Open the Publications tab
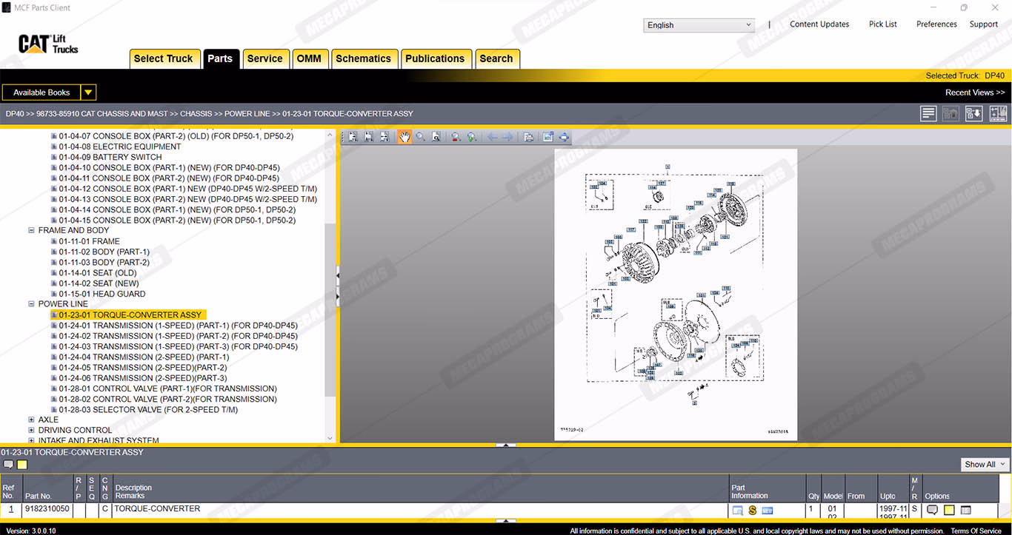The image size is (1012, 535). (435, 59)
